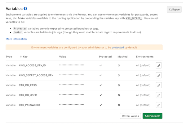The width and height of the screenshot is (186, 125).
Task: Edit the AWS_ACCESS_KEY_ID variable pencil icon
Action: (x=159, y=65)
